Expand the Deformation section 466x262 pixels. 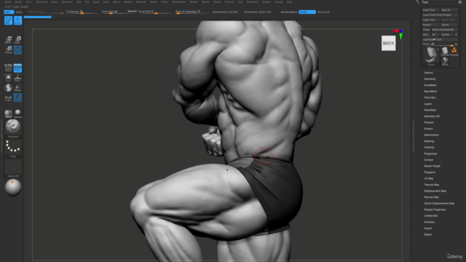431,135
